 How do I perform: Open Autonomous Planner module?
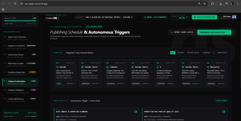coord(20,56)
